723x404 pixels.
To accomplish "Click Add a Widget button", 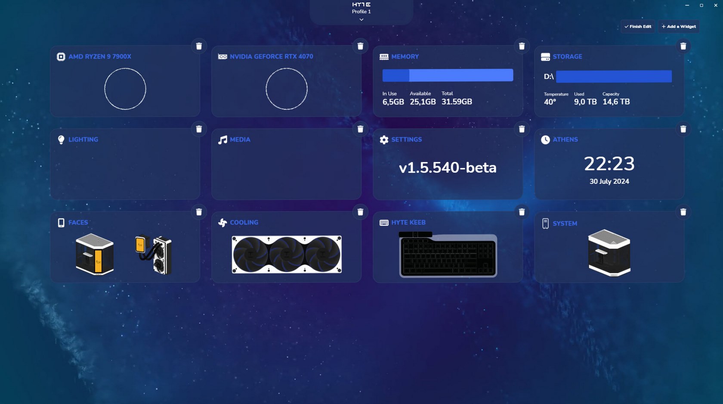I will pyautogui.click(x=679, y=26).
